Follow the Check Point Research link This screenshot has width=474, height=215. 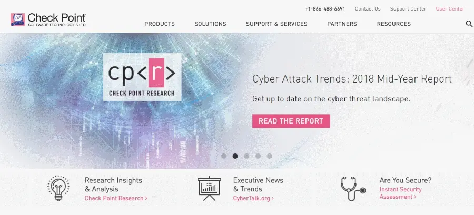[116, 198]
